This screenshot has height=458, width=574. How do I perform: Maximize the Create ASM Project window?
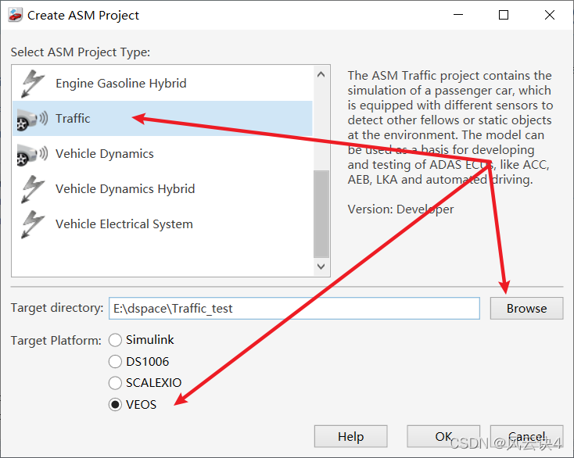pos(504,15)
